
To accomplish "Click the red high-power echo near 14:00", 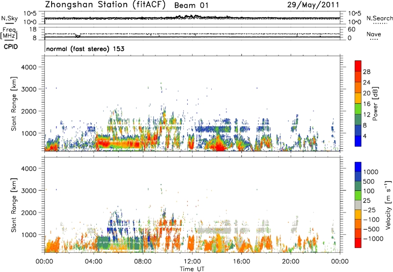I will pyautogui.click(x=219, y=146).
